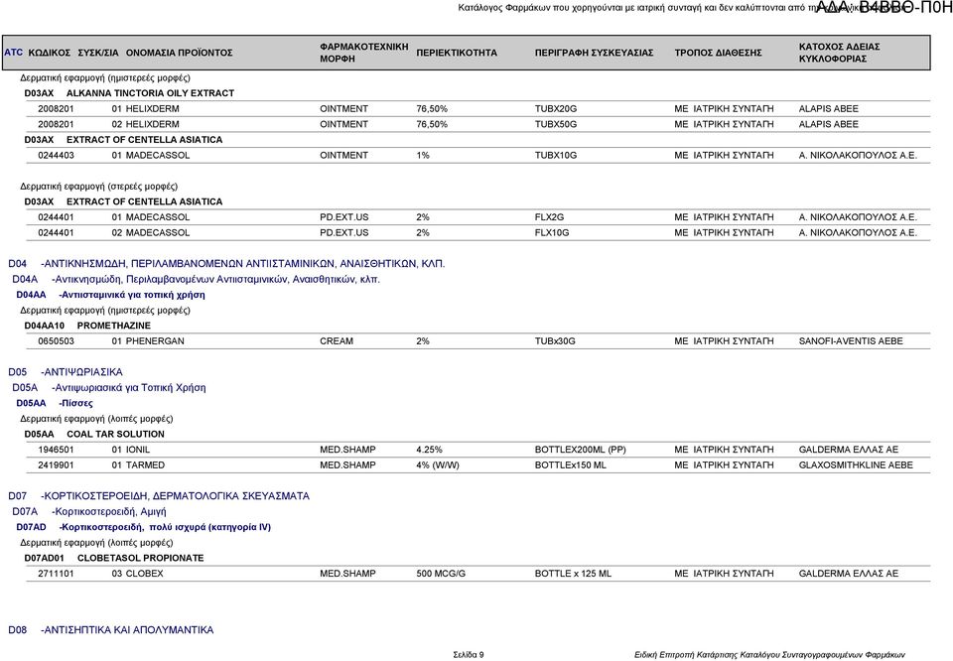
Task: Click the IONIL product name
Action: (x=137, y=450)
